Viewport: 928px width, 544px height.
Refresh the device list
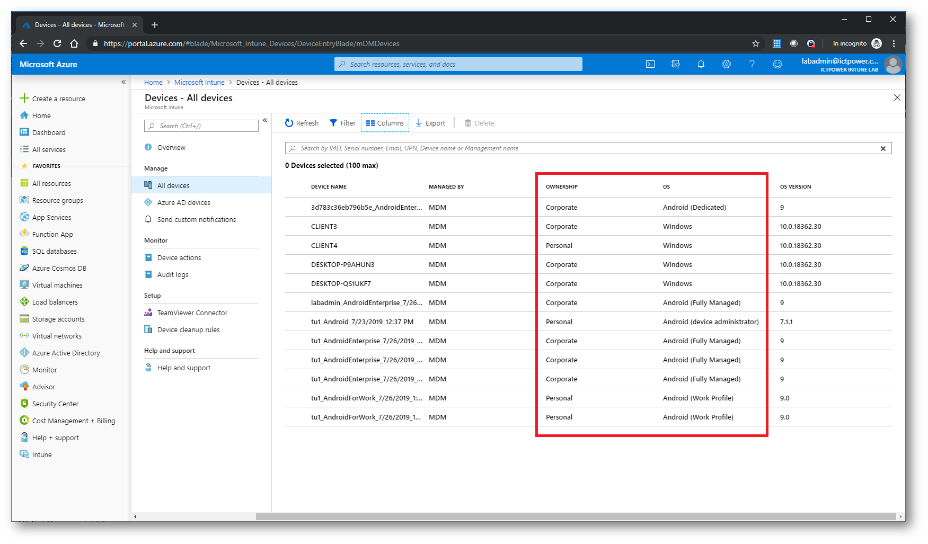pyautogui.click(x=302, y=123)
